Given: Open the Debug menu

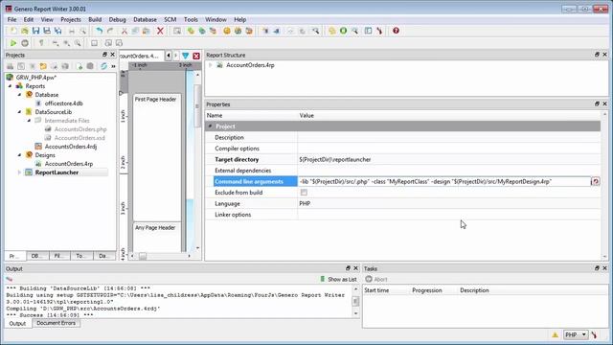Looking at the screenshot, I should [x=117, y=19].
